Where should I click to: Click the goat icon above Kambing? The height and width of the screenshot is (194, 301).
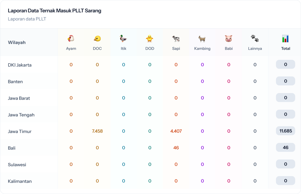coord(202,38)
